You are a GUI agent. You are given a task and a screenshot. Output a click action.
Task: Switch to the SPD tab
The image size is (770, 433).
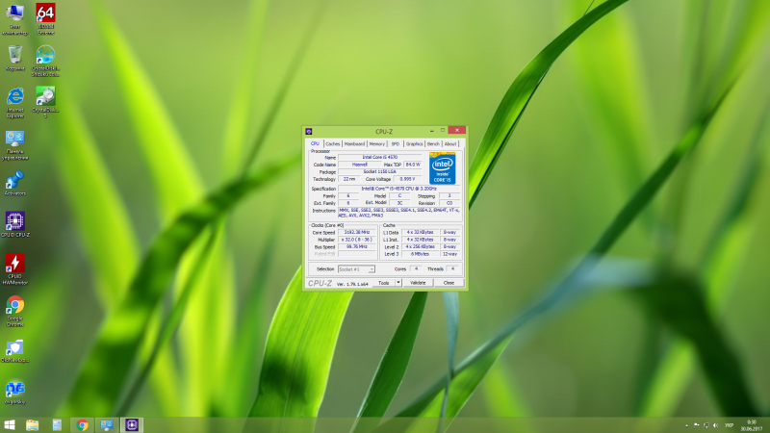point(396,143)
